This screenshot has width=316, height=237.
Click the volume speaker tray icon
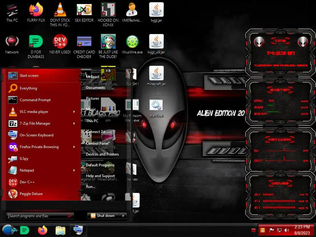click(287, 230)
